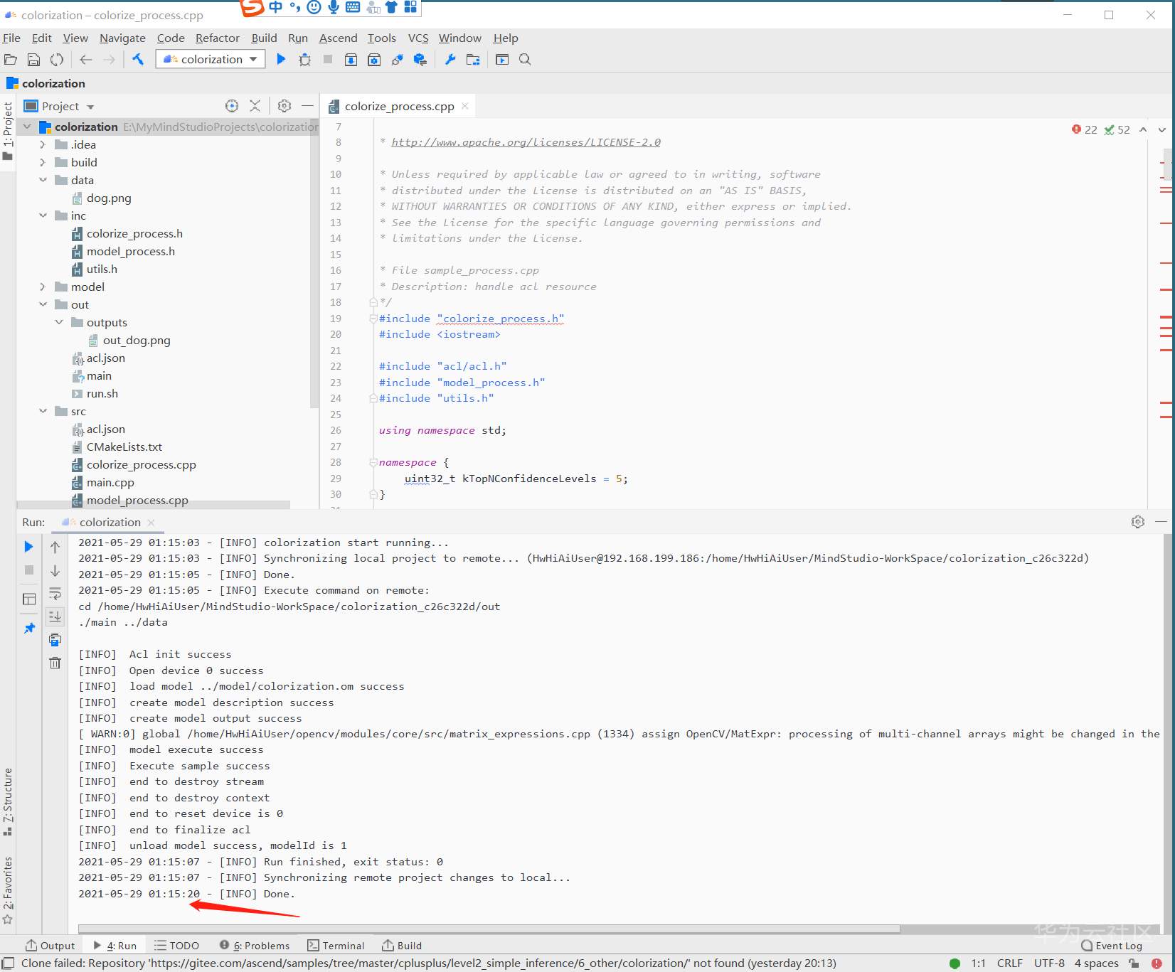Click the trash Clear All icon in Run panel
Screen dimensions: 1175x972
(55, 663)
